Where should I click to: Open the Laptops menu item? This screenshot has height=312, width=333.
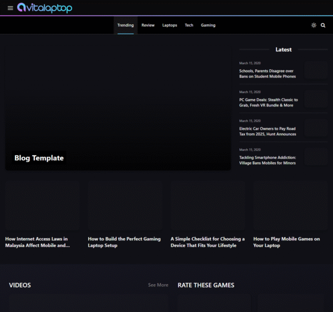pyautogui.click(x=169, y=25)
